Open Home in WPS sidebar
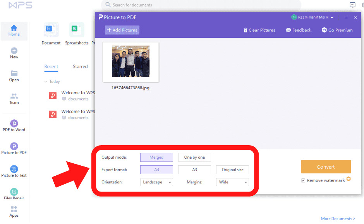 [14, 31]
